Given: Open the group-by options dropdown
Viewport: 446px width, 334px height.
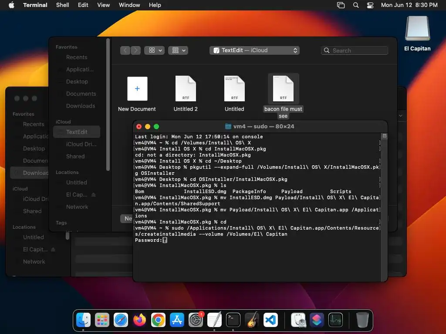Looking at the screenshot, I should 178,50.
